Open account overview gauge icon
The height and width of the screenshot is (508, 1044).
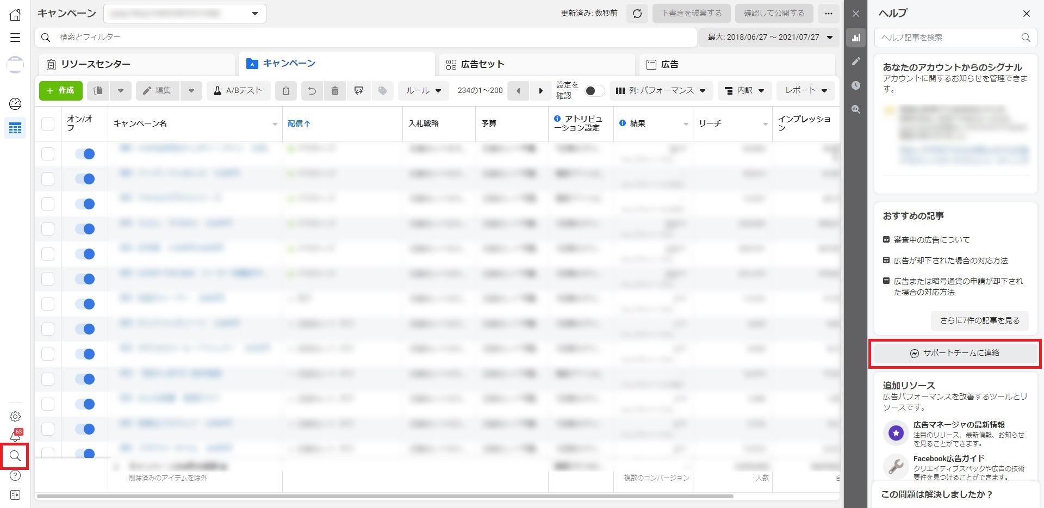coord(15,103)
